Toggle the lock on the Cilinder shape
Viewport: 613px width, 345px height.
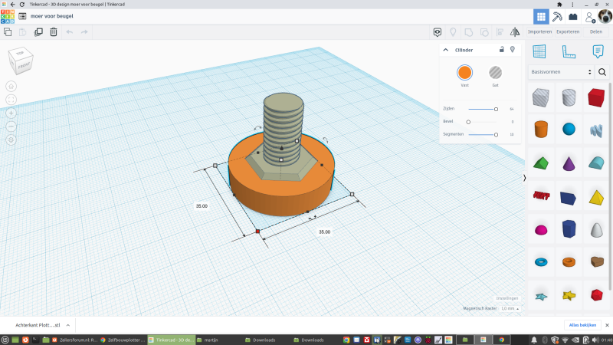pyautogui.click(x=501, y=50)
